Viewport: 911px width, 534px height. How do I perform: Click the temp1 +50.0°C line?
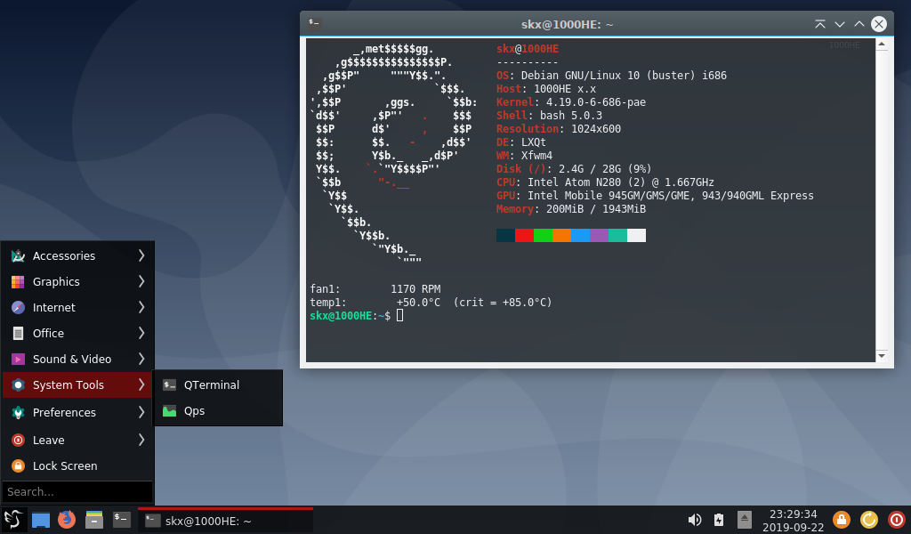(431, 302)
